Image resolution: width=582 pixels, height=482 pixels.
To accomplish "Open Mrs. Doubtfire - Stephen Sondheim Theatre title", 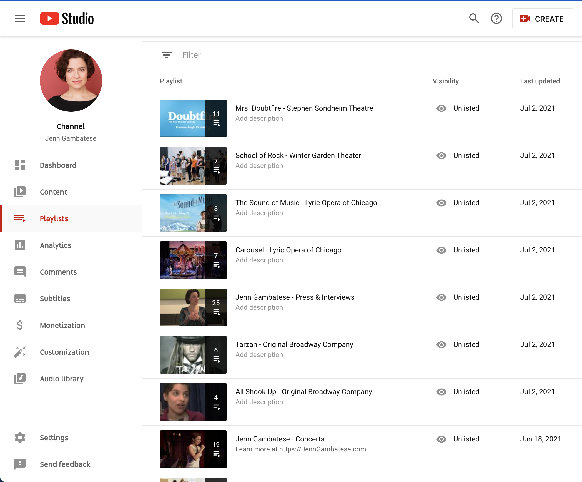I will [304, 108].
